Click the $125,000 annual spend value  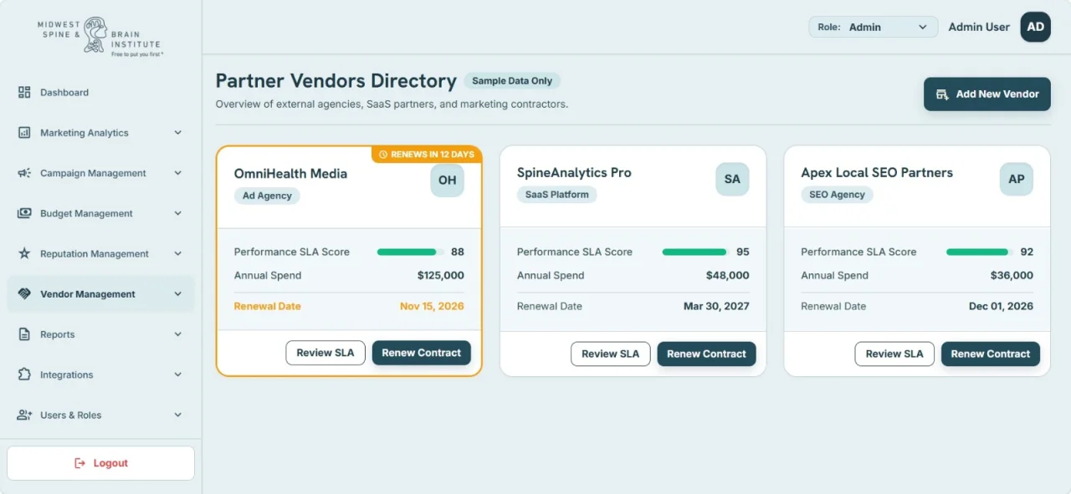441,275
